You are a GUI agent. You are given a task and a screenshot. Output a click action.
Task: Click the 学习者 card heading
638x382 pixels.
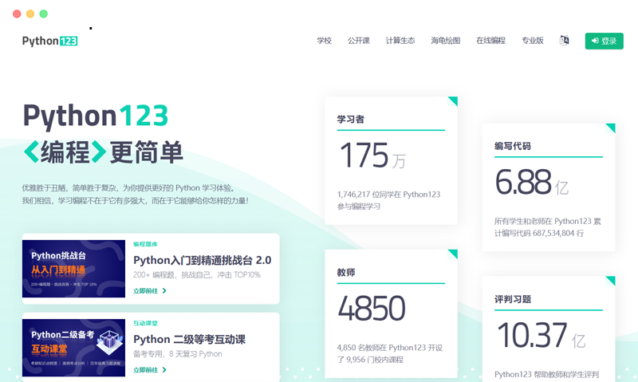pos(350,119)
